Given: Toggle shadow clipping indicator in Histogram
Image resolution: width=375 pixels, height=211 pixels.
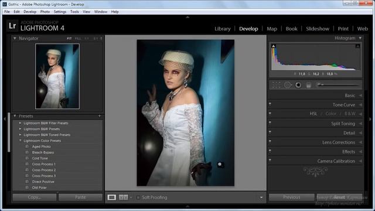Looking at the screenshot, I should tap(274, 46).
